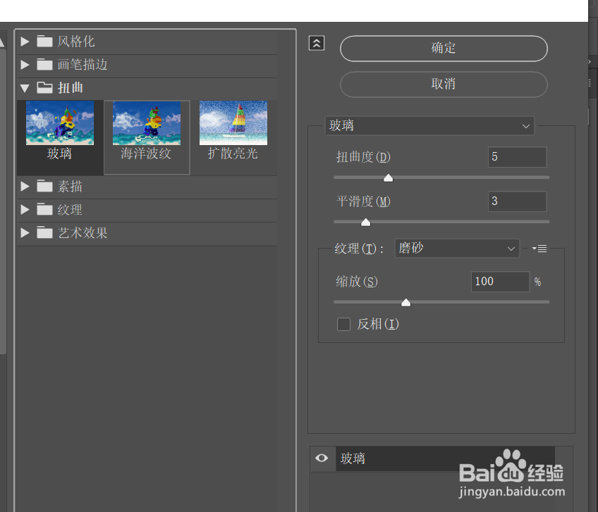Open the texture options menu beside 磨砂

[539, 248]
